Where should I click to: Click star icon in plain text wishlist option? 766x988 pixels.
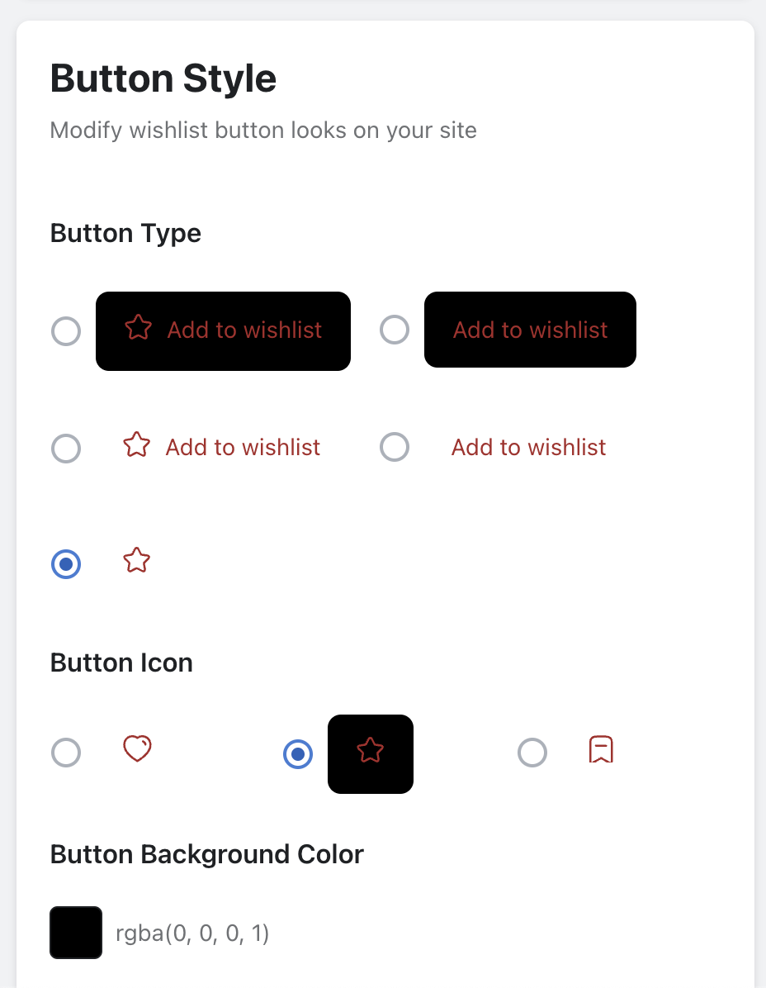tap(137, 446)
